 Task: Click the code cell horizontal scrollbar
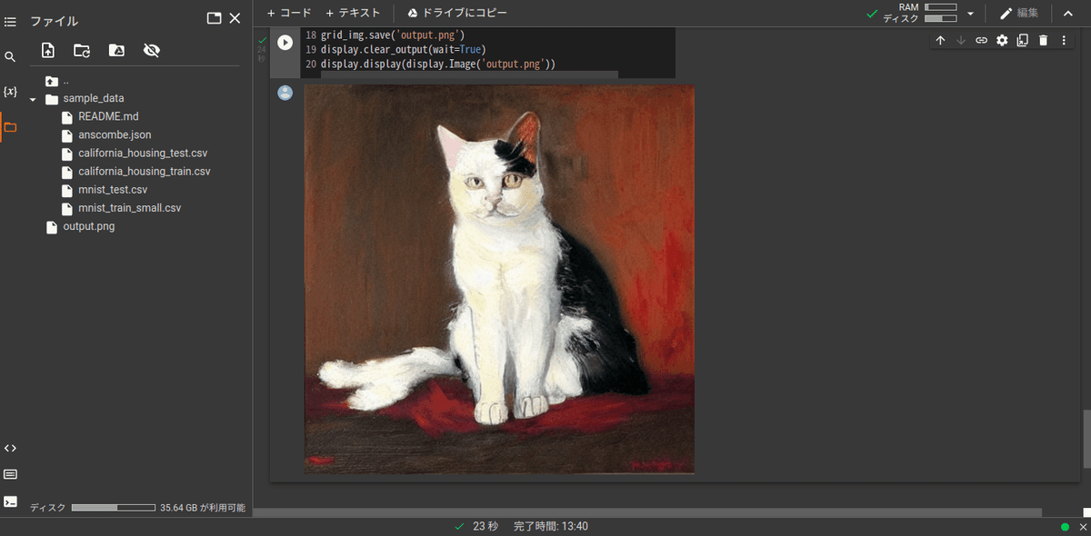(469, 74)
